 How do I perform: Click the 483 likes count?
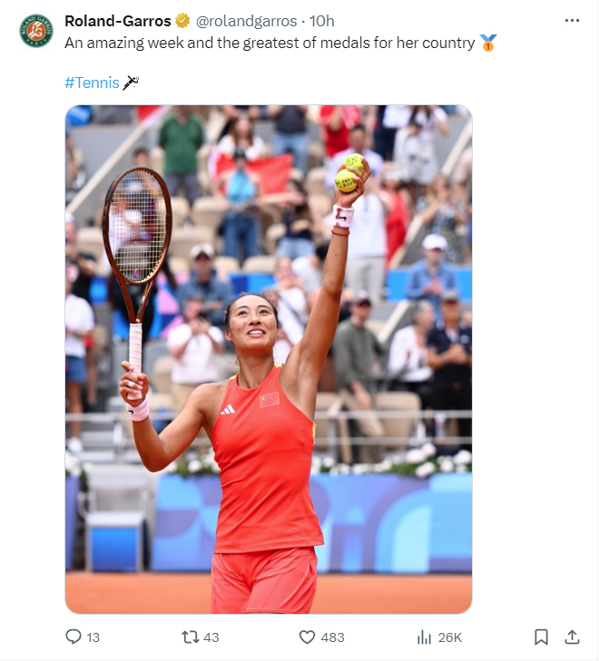[332, 637]
